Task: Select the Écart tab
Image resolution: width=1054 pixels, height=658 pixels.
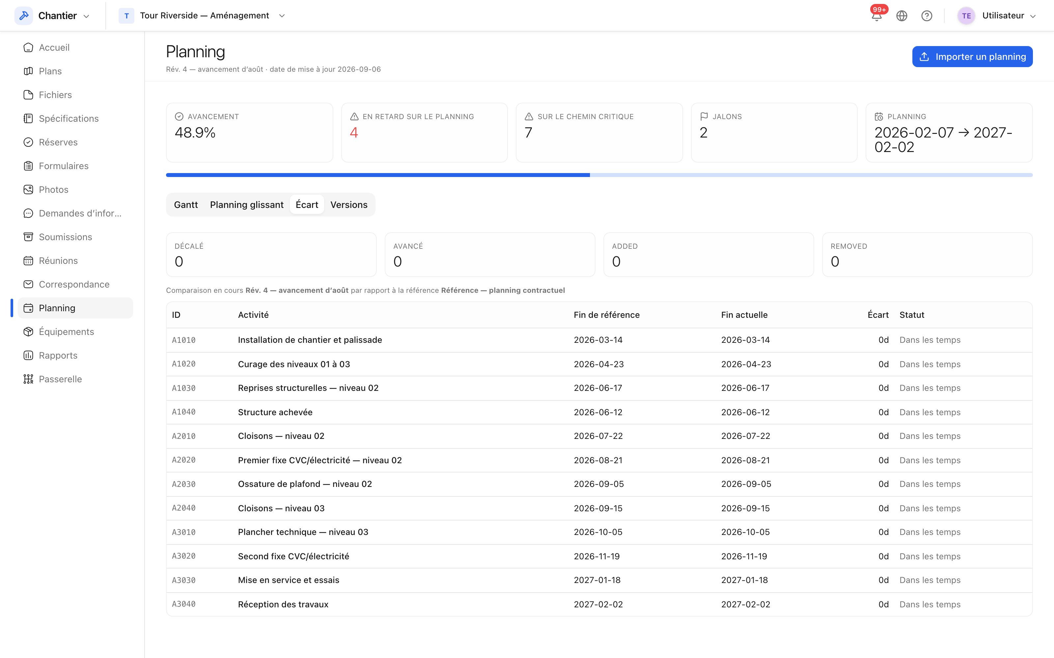Action: [307, 205]
